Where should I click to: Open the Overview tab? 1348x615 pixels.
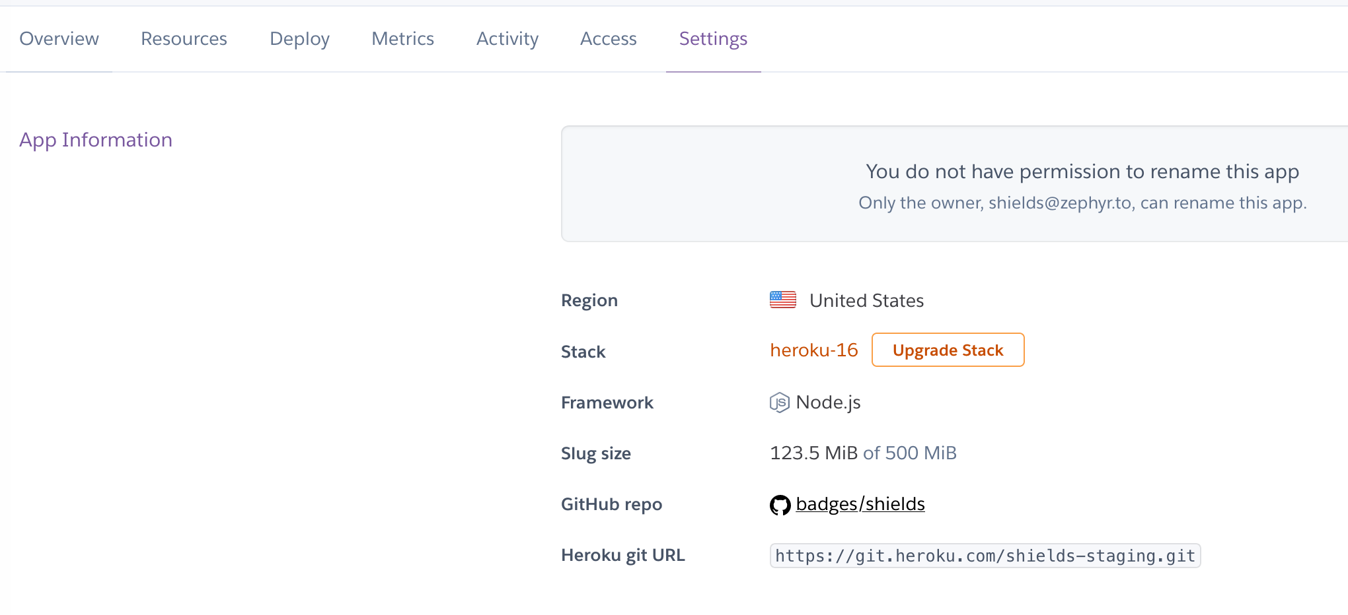tap(59, 39)
